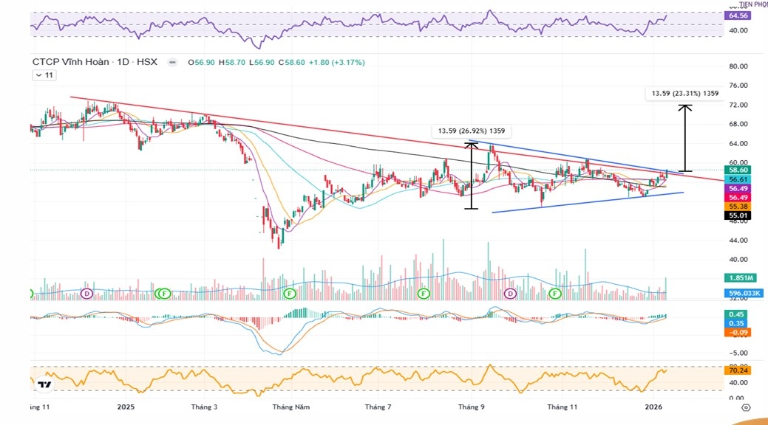
Task: Collapse the 11 indicators legend chevron
Action: click(38, 75)
